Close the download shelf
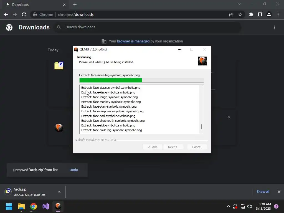Screen dimensions: 284x213 pos(279,192)
